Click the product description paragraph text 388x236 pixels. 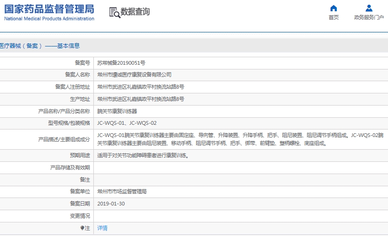coord(240,139)
